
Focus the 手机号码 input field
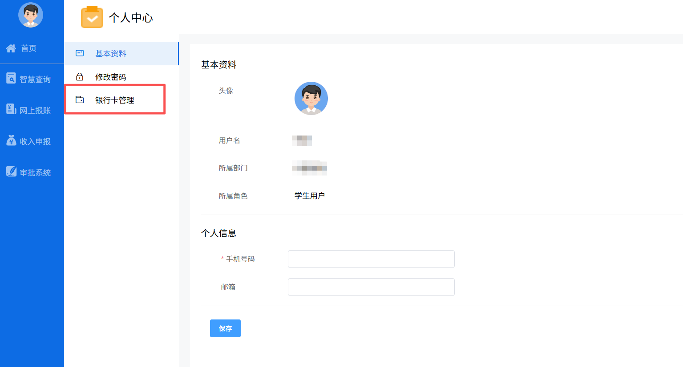point(371,259)
